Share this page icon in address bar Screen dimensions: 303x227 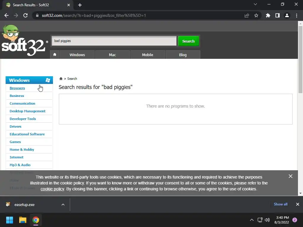[247, 15]
